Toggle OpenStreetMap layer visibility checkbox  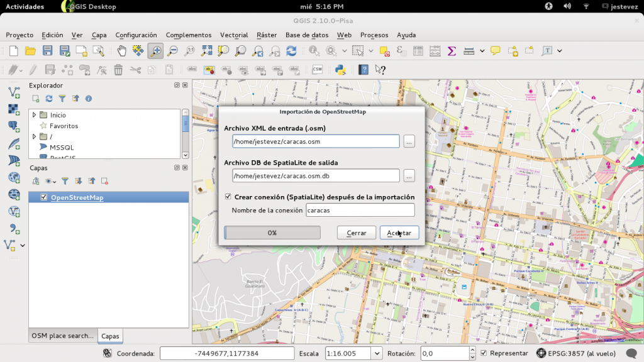click(44, 197)
